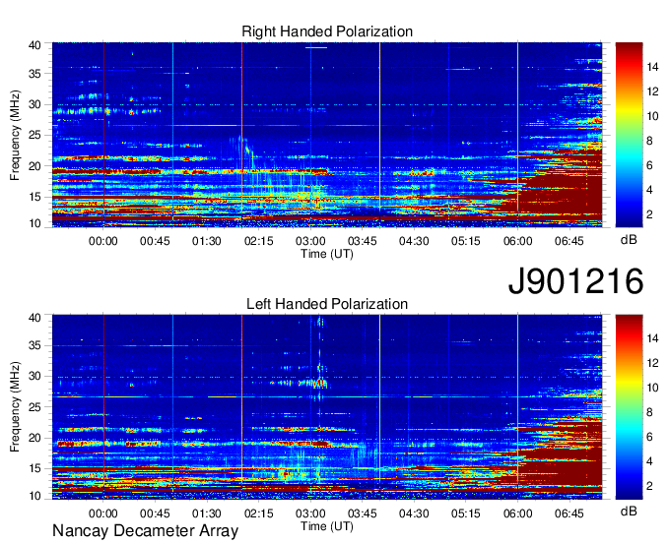The width and height of the screenshot is (670, 543).
Task: Click the Left Handed Polarization spectrogram plot
Action: click(x=327, y=407)
